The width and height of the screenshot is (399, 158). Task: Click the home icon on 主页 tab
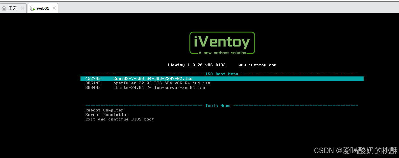click(x=4, y=8)
